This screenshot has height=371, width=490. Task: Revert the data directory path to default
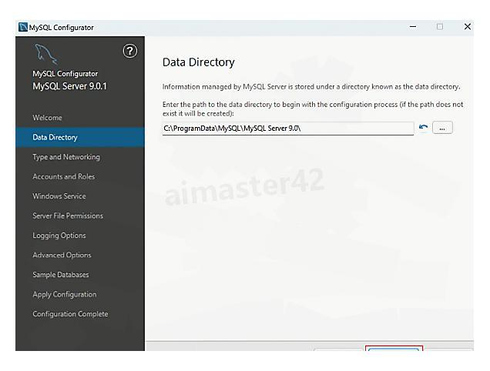tap(423, 128)
